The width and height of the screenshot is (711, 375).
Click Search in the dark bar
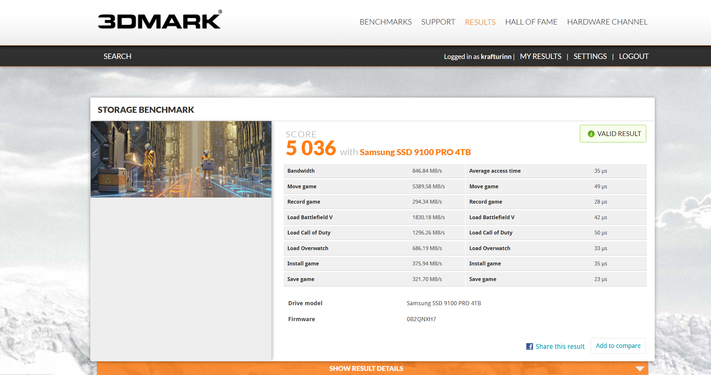click(117, 56)
